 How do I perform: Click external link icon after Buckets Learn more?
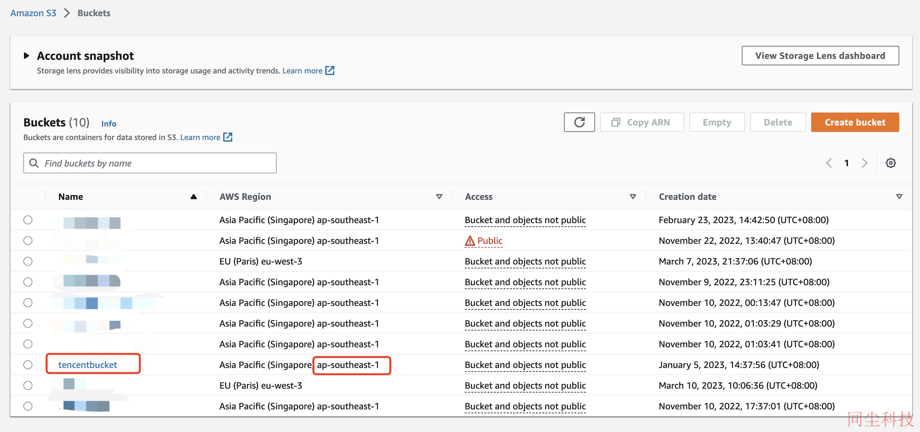tap(228, 137)
